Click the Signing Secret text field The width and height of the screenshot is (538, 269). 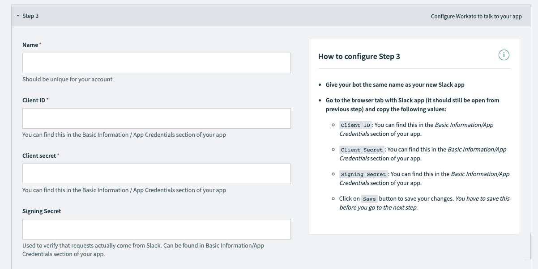pyautogui.click(x=156, y=229)
